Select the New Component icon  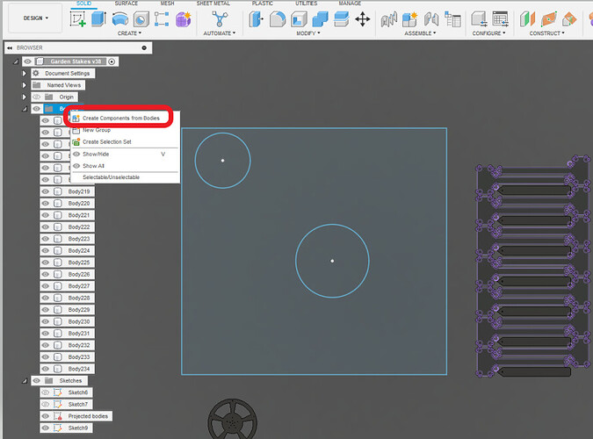[x=409, y=19]
